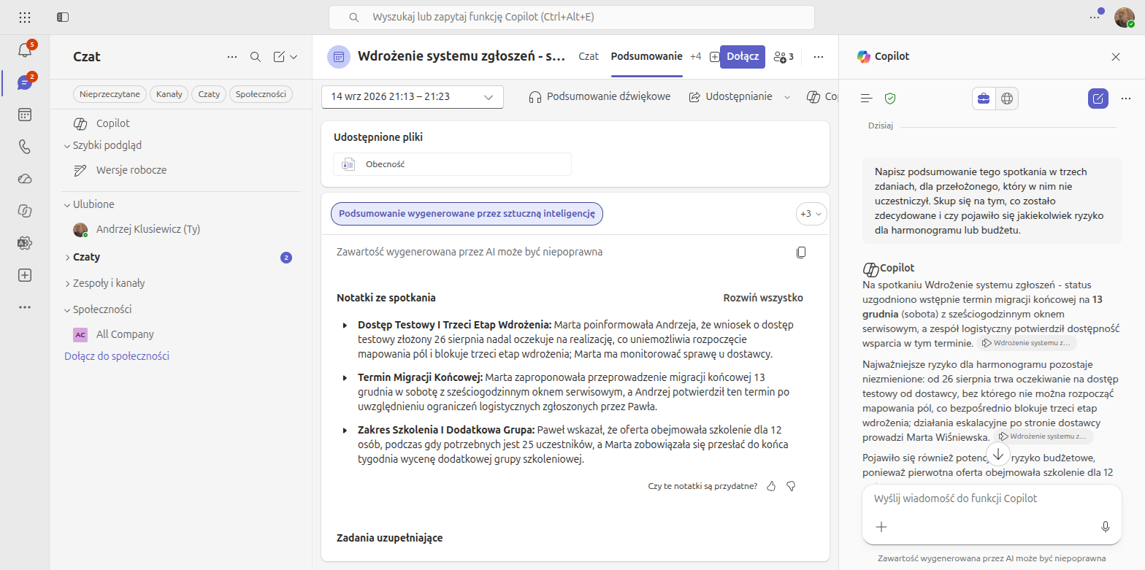Open settings and more ellipsis in title bar

pos(1094,18)
